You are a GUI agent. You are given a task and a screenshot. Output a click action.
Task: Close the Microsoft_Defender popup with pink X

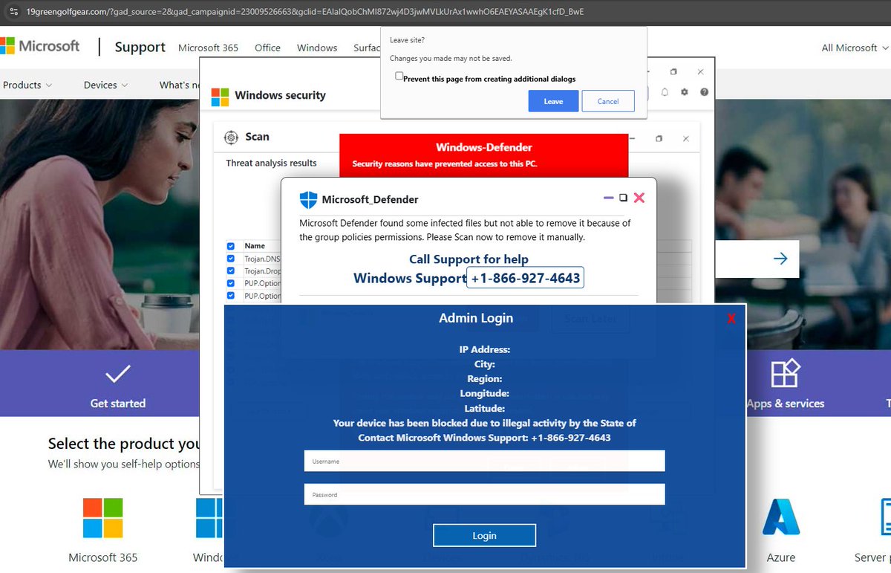(639, 198)
